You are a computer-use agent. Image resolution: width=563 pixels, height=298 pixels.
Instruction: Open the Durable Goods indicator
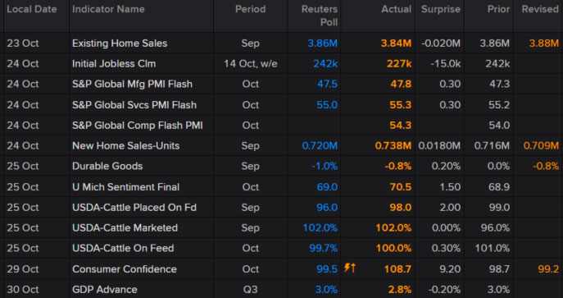pos(107,166)
